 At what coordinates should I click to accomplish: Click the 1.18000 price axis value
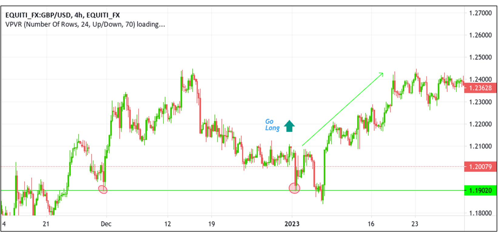pos(480,213)
